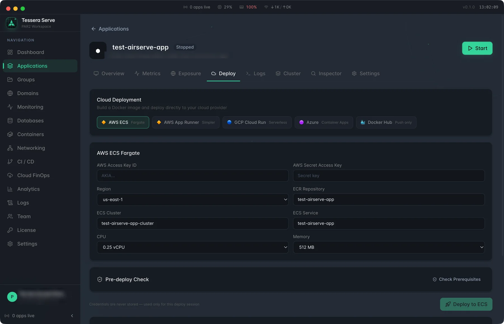Select the Deploy tab
The image size is (504, 324).
click(223, 73)
